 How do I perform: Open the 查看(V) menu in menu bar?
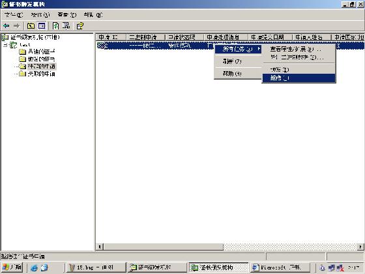tap(67, 15)
